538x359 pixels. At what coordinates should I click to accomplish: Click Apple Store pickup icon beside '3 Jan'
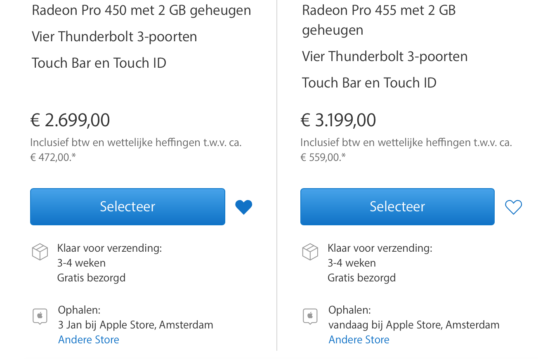[x=40, y=316]
